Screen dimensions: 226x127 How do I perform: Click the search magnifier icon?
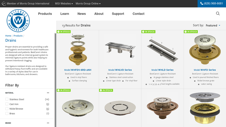218,14
